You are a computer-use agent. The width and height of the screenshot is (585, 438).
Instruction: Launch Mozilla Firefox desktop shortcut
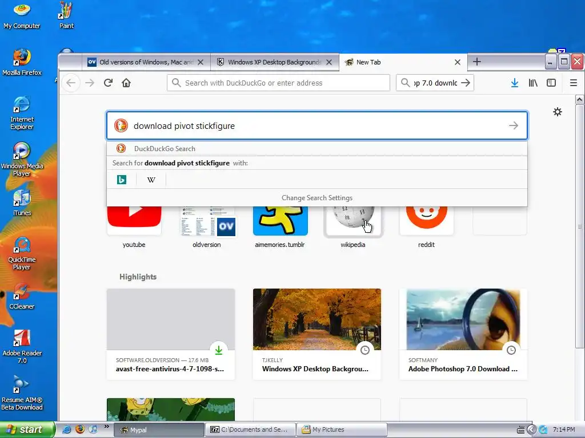point(22,62)
